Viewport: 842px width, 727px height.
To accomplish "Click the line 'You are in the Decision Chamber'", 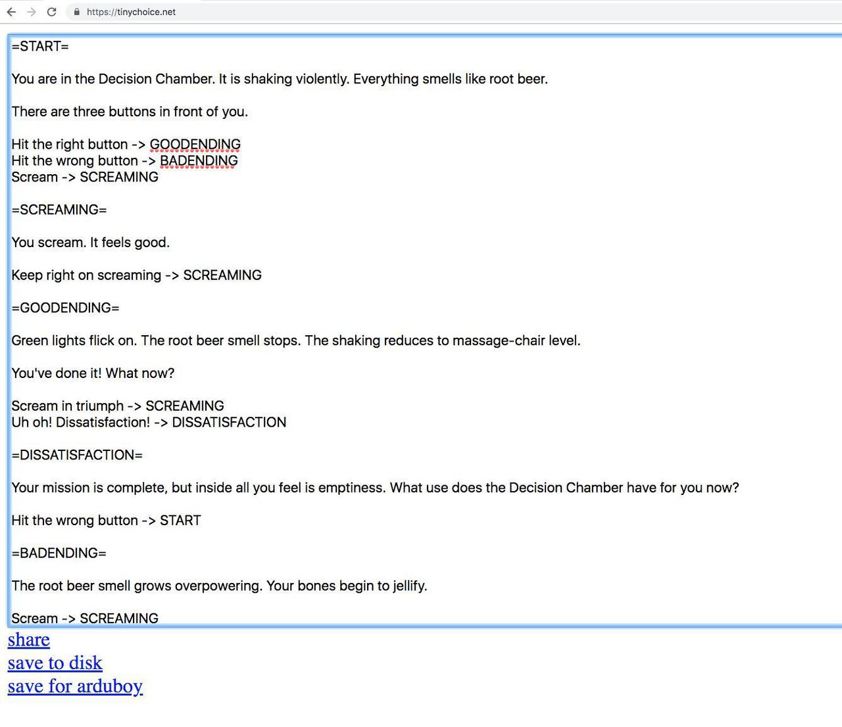I will (x=280, y=79).
